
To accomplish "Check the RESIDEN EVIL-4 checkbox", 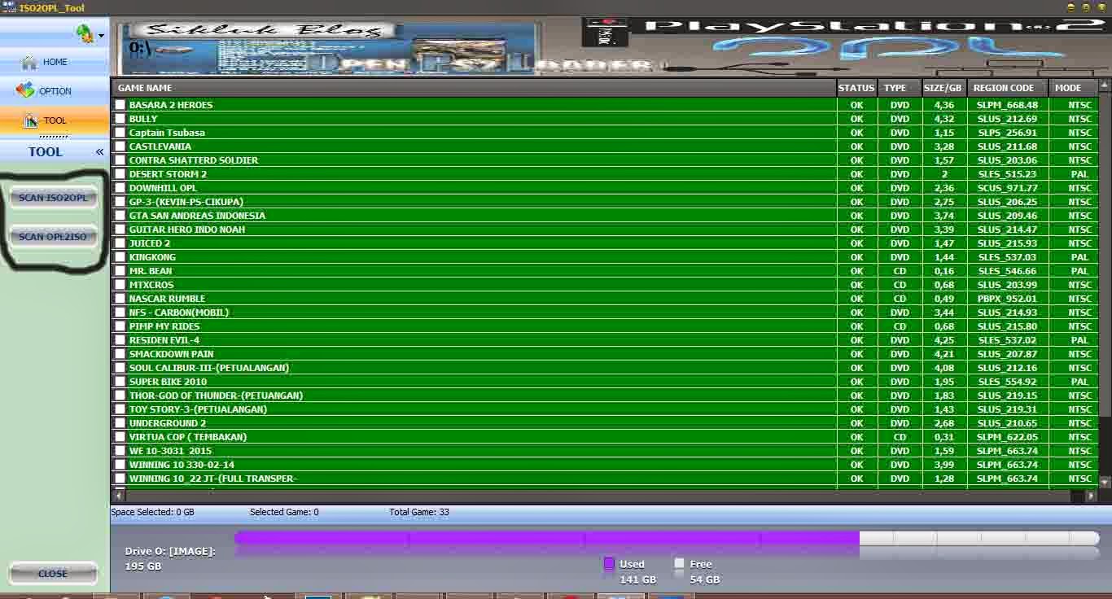I will [120, 340].
